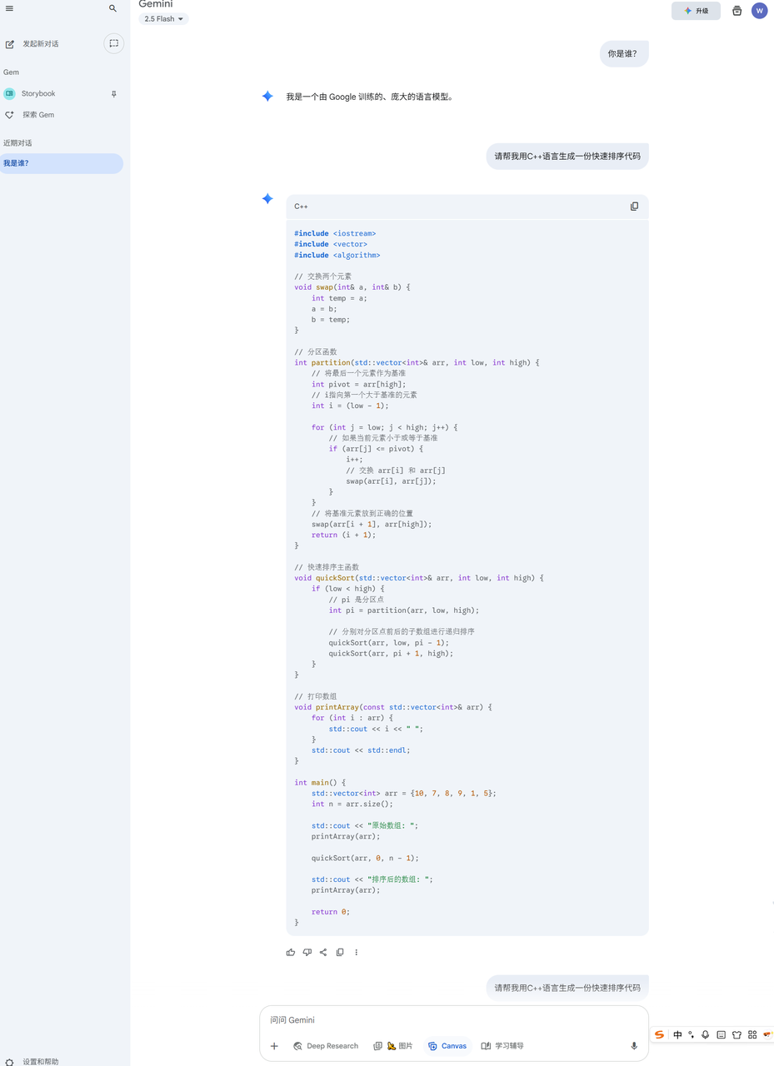Select the Deep Research tool

(x=326, y=1046)
